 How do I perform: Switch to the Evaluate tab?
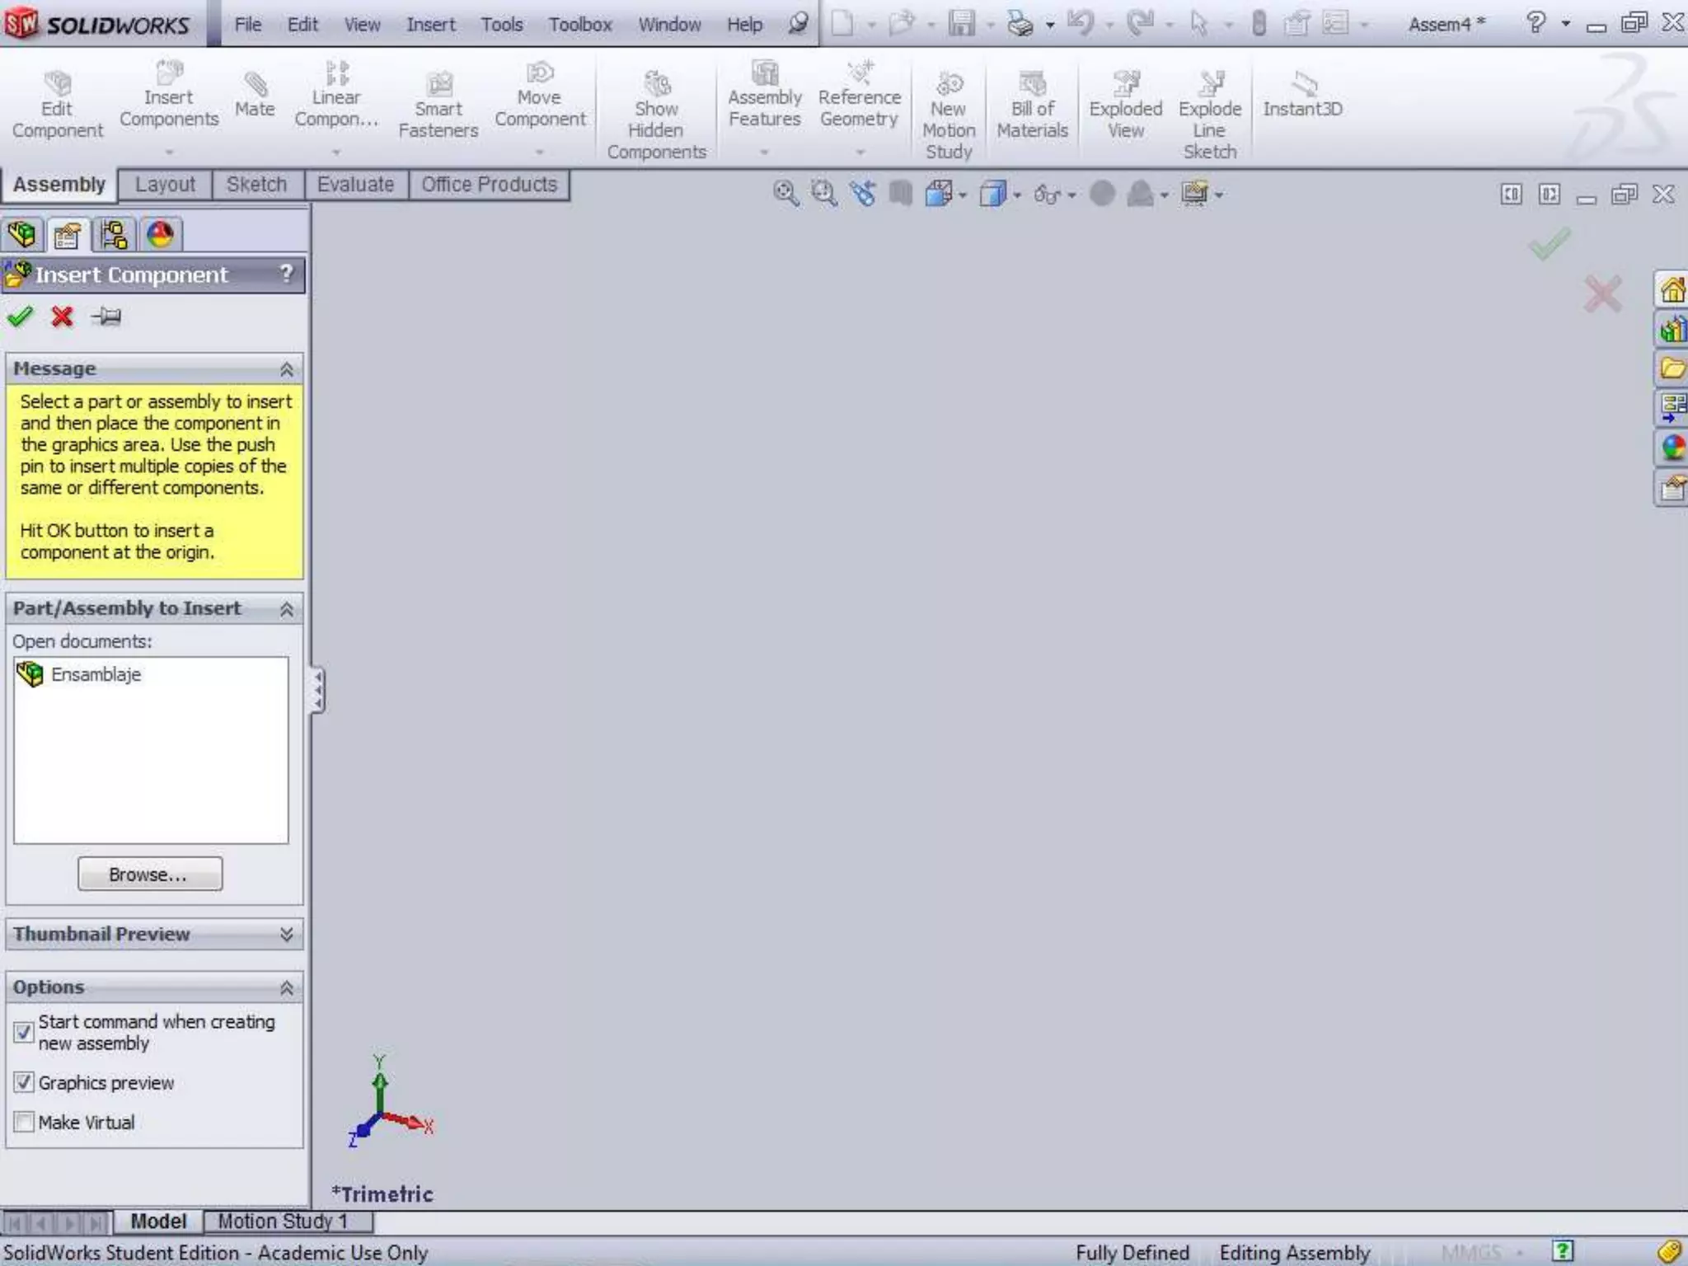[x=355, y=185]
